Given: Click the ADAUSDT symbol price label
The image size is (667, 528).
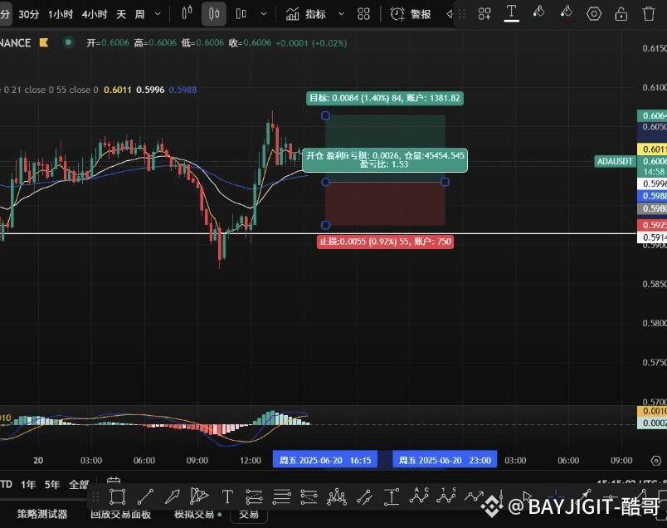Looking at the screenshot, I should pyautogui.click(x=615, y=161).
